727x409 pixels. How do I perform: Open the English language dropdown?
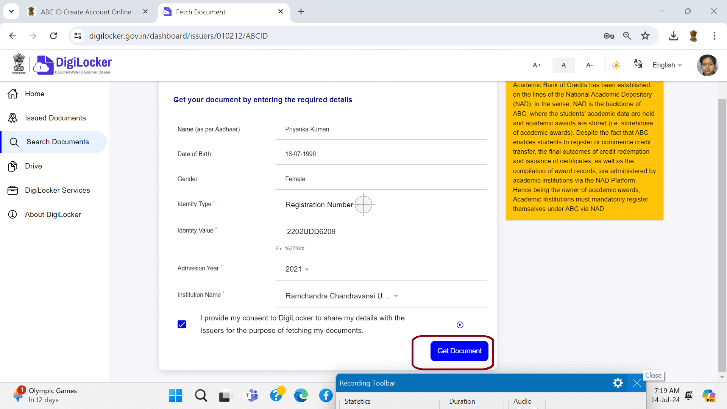coord(667,65)
